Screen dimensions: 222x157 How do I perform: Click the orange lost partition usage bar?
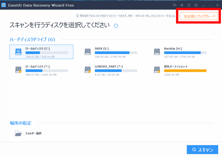pyautogui.click(x=185, y=71)
